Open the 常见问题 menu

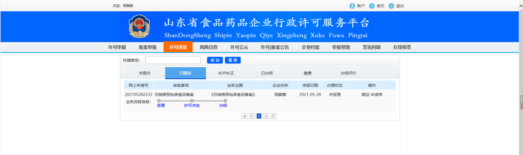click(372, 47)
